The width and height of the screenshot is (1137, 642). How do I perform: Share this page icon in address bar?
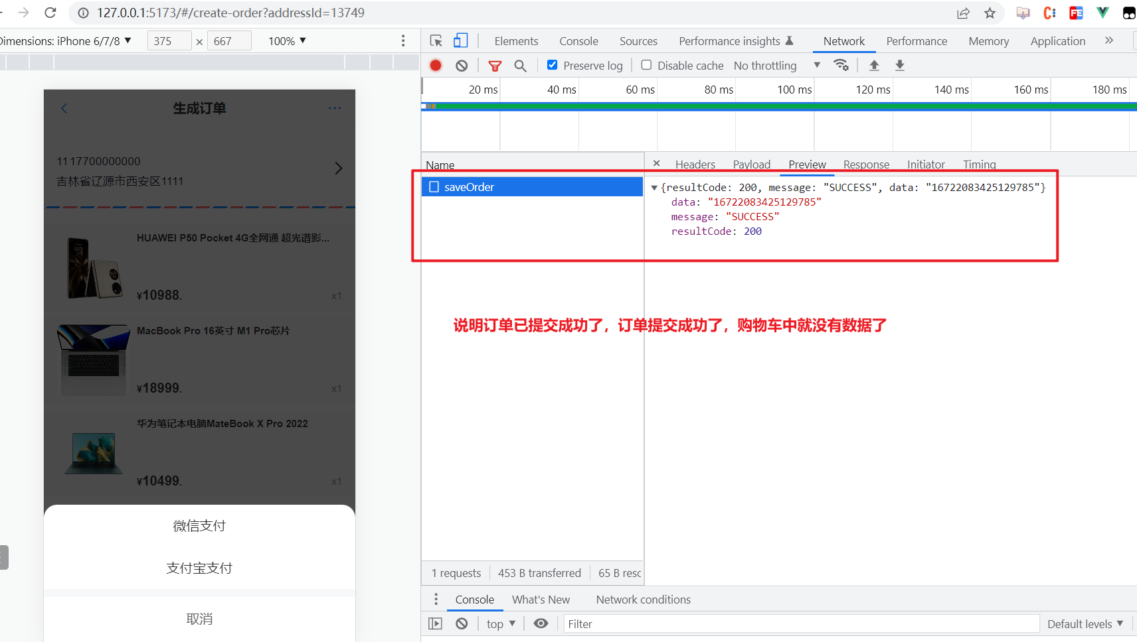click(963, 13)
